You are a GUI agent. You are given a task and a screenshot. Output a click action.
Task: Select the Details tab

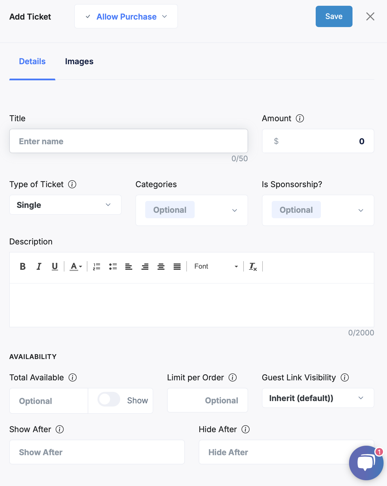coord(32,62)
